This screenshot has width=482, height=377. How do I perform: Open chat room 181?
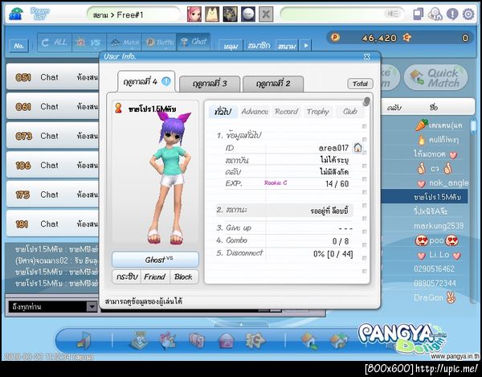pos(53,223)
